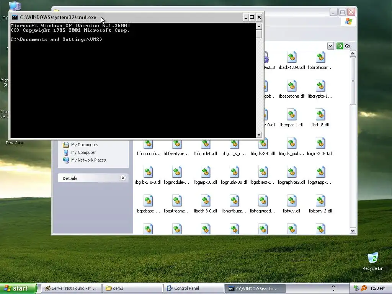Switch to cmd.exe taskbar button
392x294 pixels.
point(255,288)
